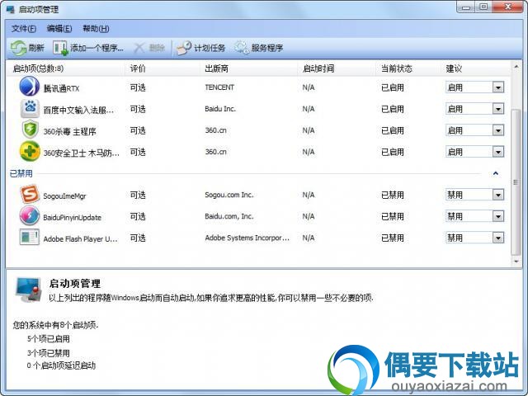The height and width of the screenshot is (396, 528).
Task: Sort by 出版商 column header
Action: (x=248, y=68)
